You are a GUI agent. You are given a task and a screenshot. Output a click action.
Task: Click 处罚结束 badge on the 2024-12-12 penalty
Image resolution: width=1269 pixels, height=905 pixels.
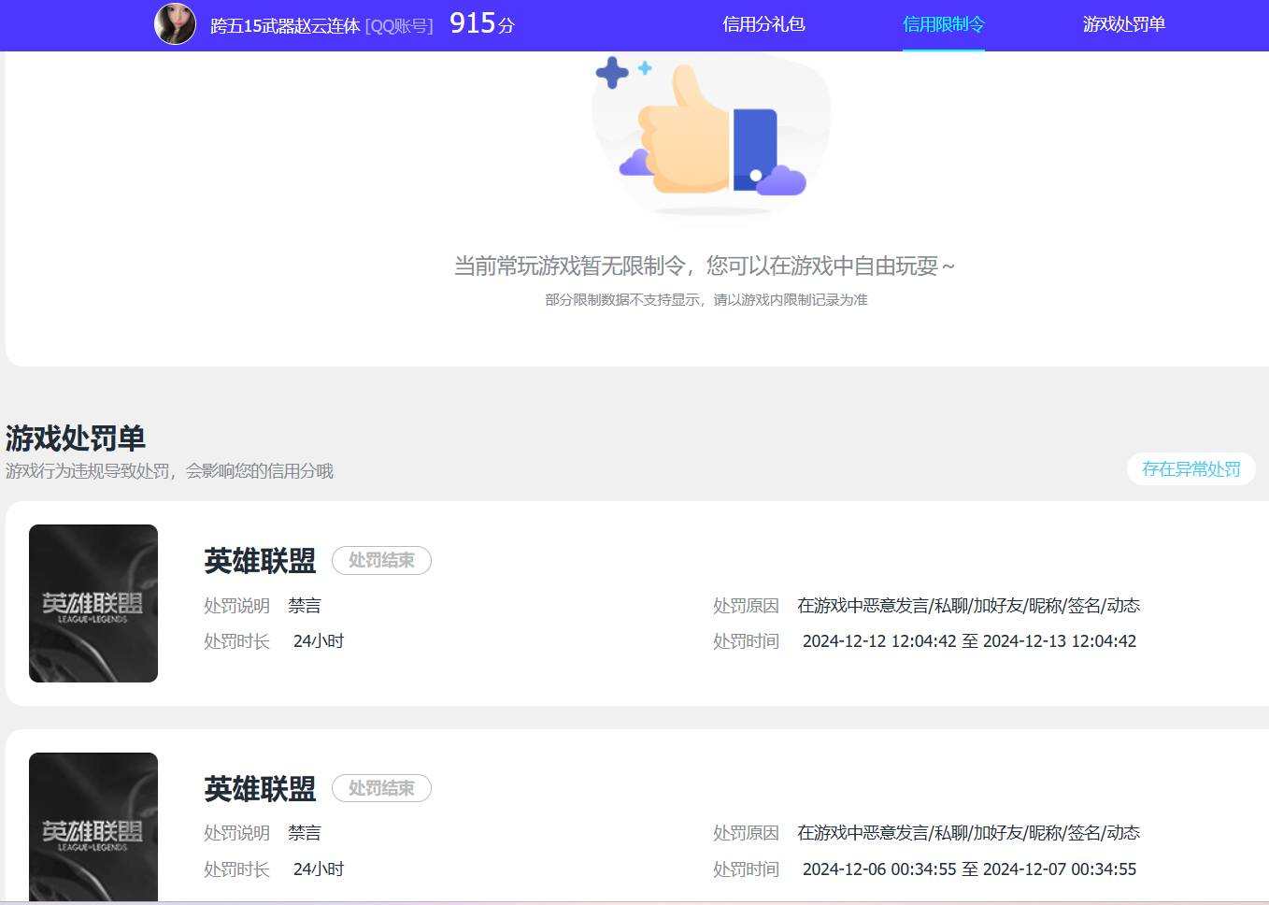click(381, 560)
